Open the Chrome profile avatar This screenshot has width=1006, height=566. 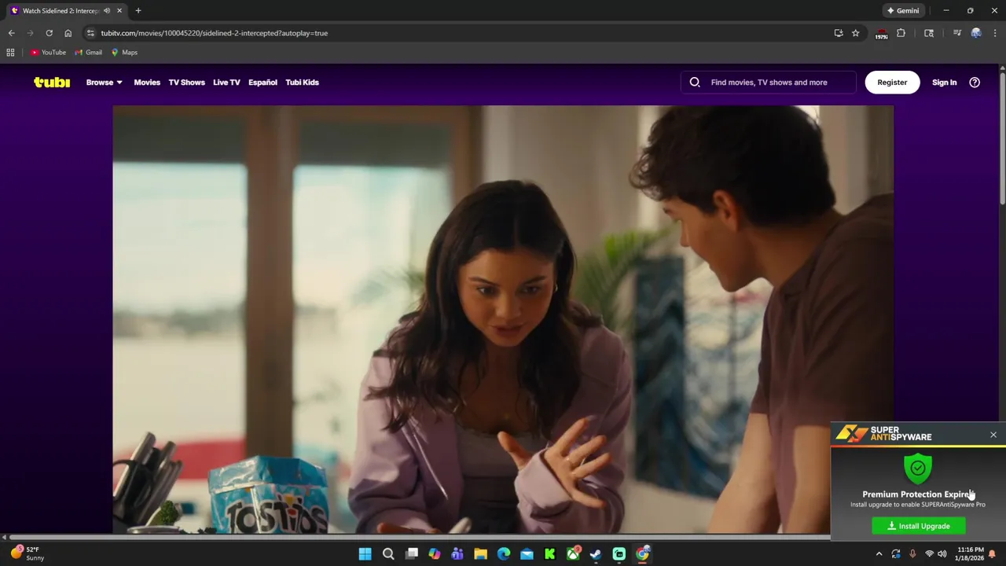pyautogui.click(x=976, y=33)
